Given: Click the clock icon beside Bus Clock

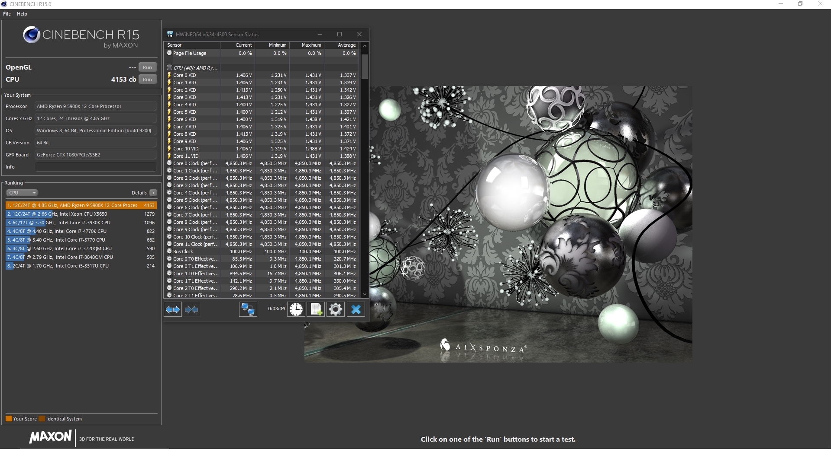Looking at the screenshot, I should (x=169, y=252).
